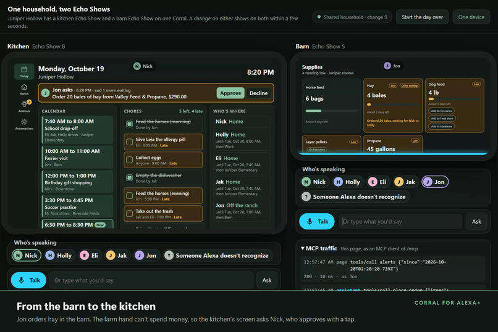Viewport: 498px width, 332px height.
Task: Select Jak as the kitchen speaker
Action: [117, 255]
